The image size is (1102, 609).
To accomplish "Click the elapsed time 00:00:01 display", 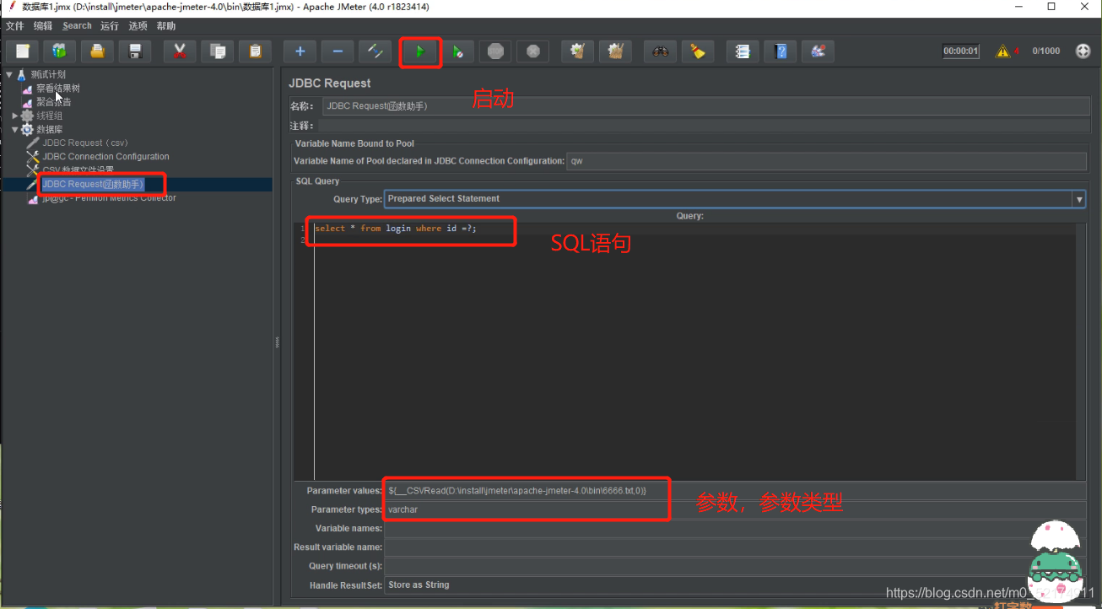I will pyautogui.click(x=961, y=51).
